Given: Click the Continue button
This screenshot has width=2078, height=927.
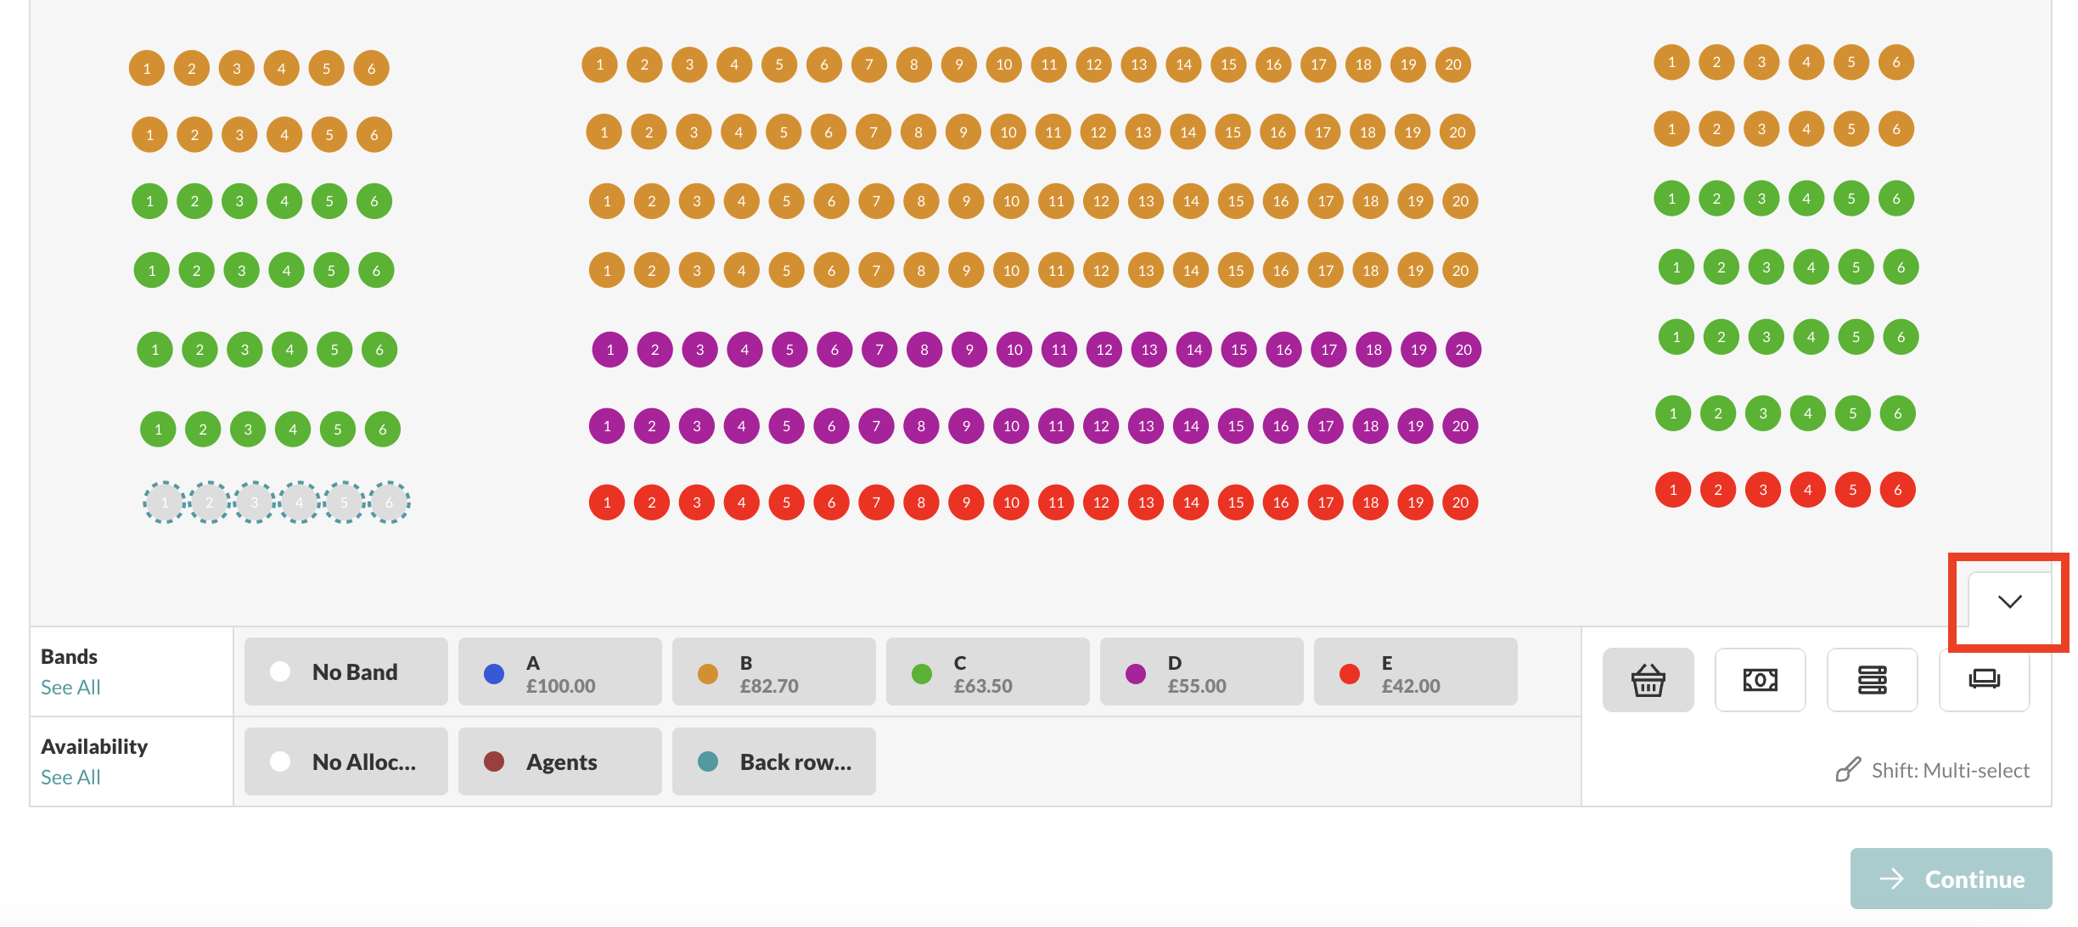Looking at the screenshot, I should coord(1951,879).
